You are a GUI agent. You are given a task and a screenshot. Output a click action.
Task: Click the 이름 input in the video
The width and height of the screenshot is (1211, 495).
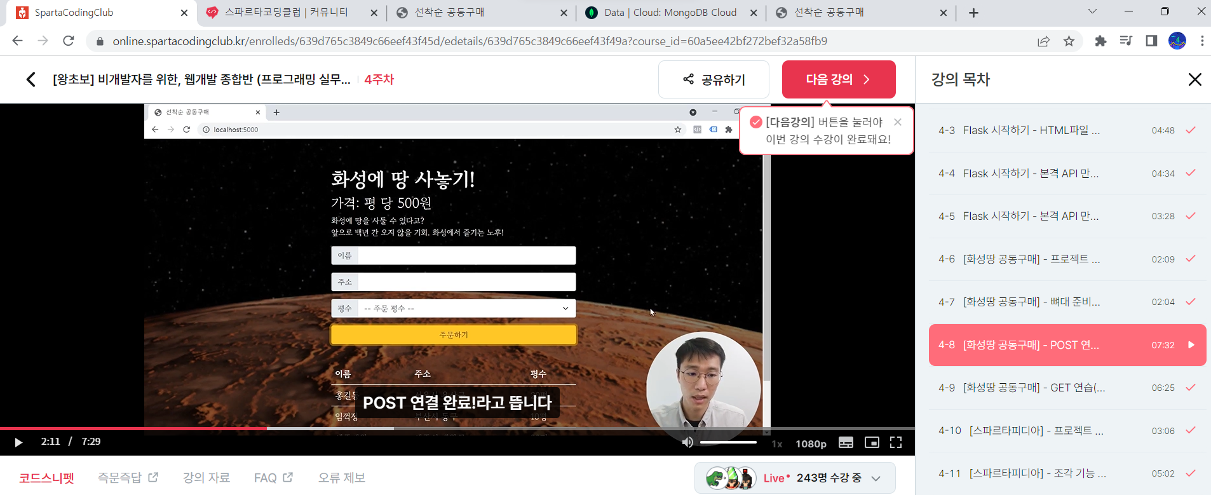point(467,255)
